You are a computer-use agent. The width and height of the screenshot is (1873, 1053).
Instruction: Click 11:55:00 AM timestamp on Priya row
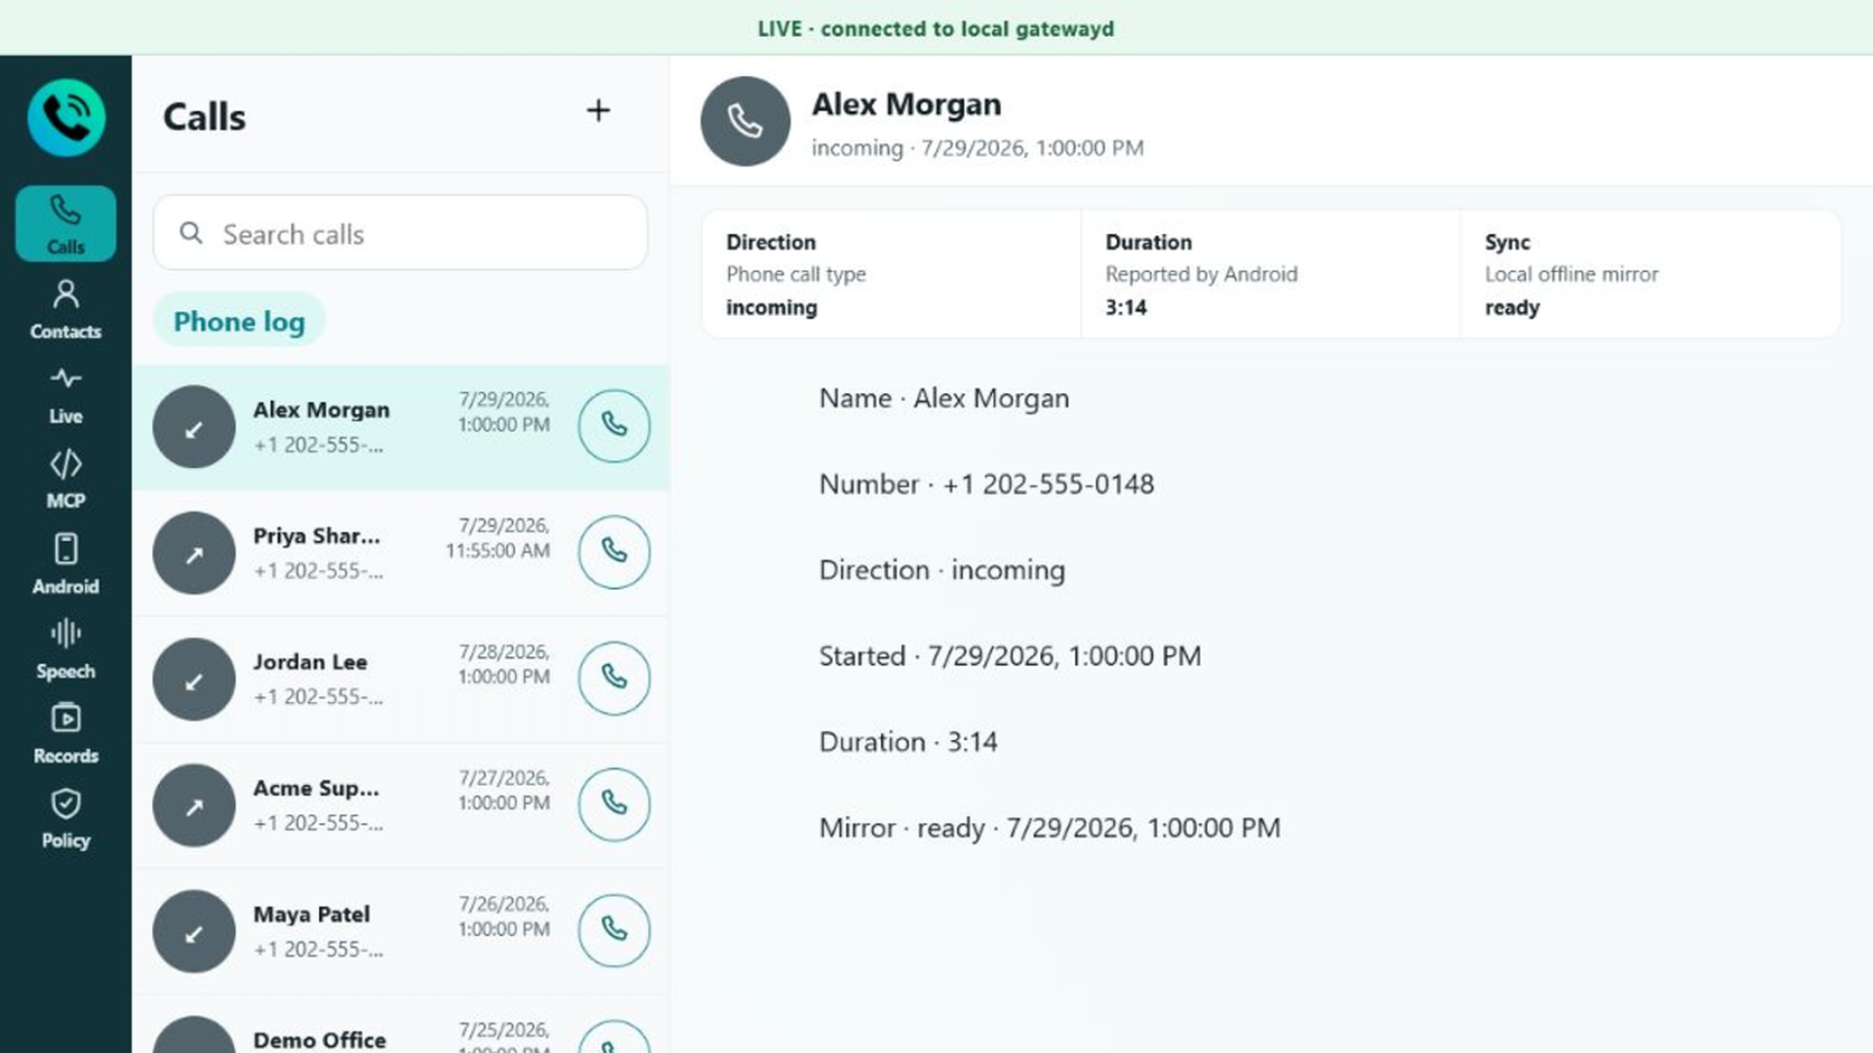point(498,551)
